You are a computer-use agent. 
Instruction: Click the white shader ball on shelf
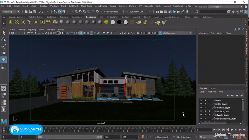[x=113, y=22]
